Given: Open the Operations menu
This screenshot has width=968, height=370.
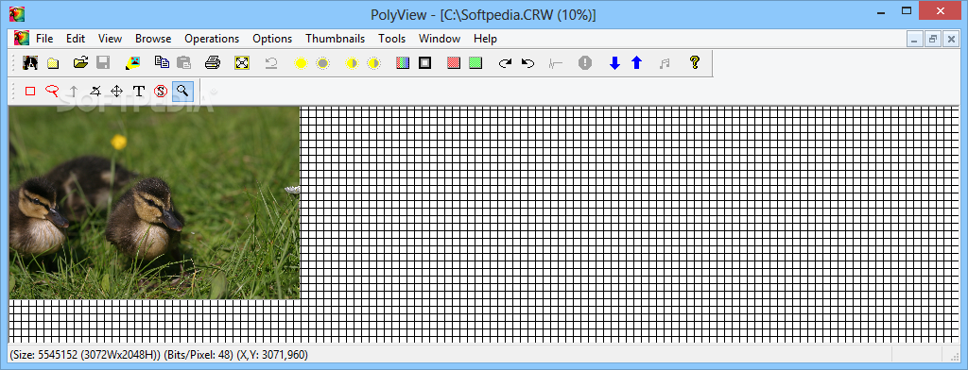Looking at the screenshot, I should [x=212, y=39].
